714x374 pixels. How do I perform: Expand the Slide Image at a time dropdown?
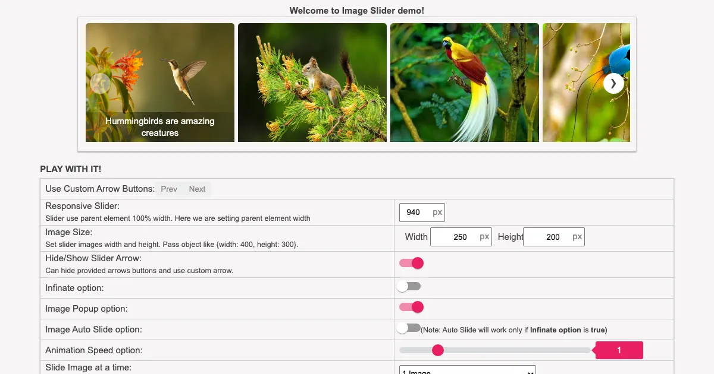468,370
